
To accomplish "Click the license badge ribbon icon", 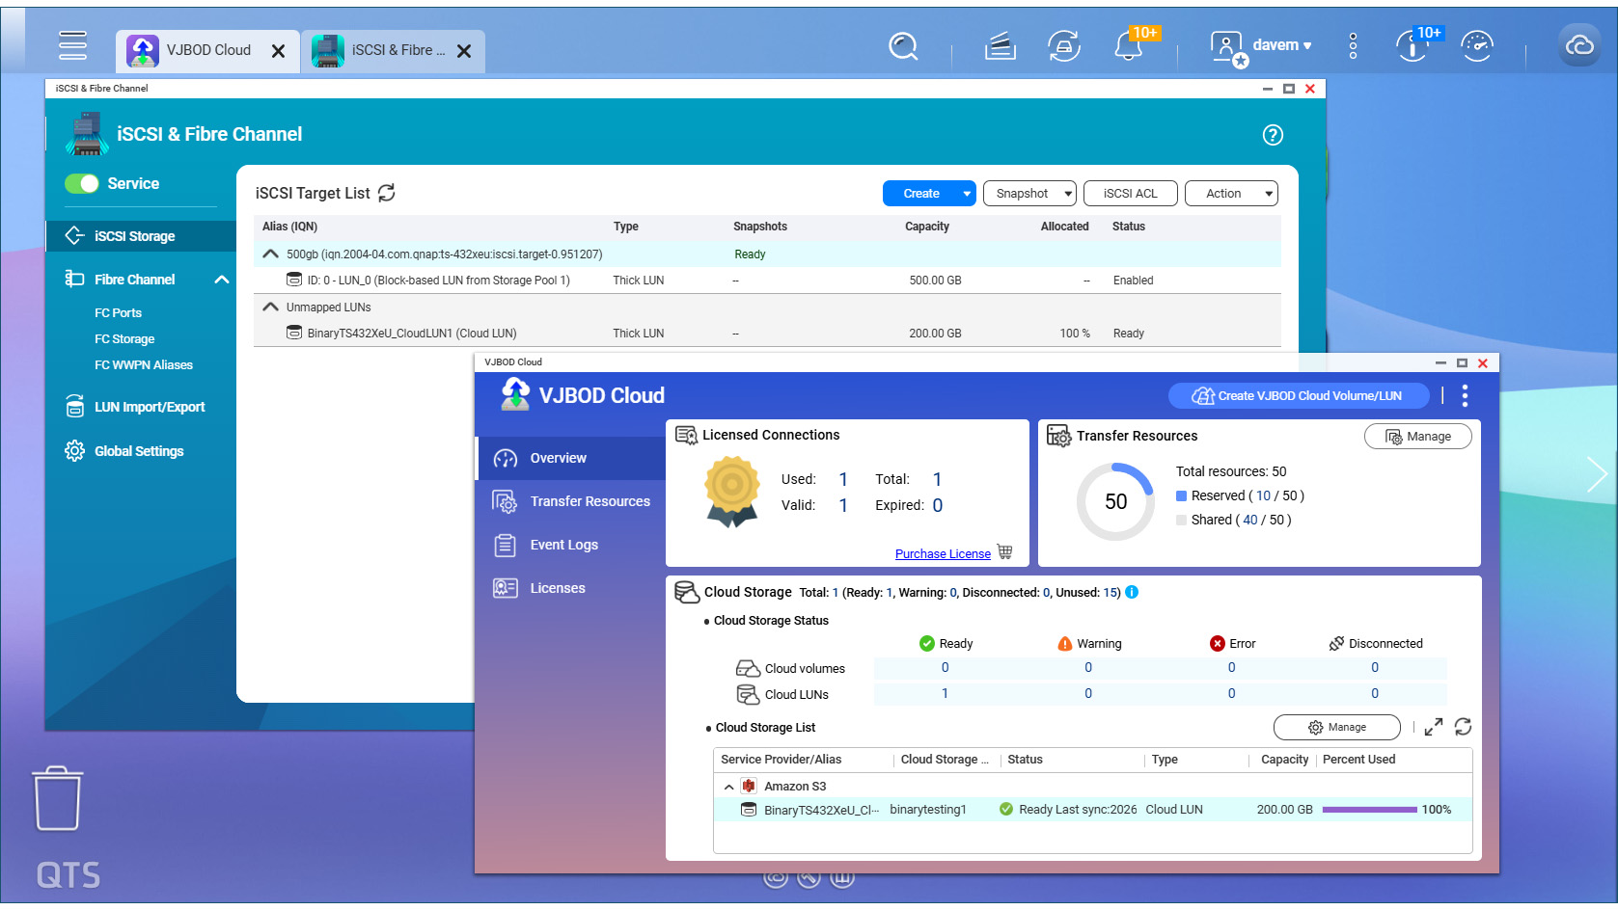I will click(x=732, y=492).
